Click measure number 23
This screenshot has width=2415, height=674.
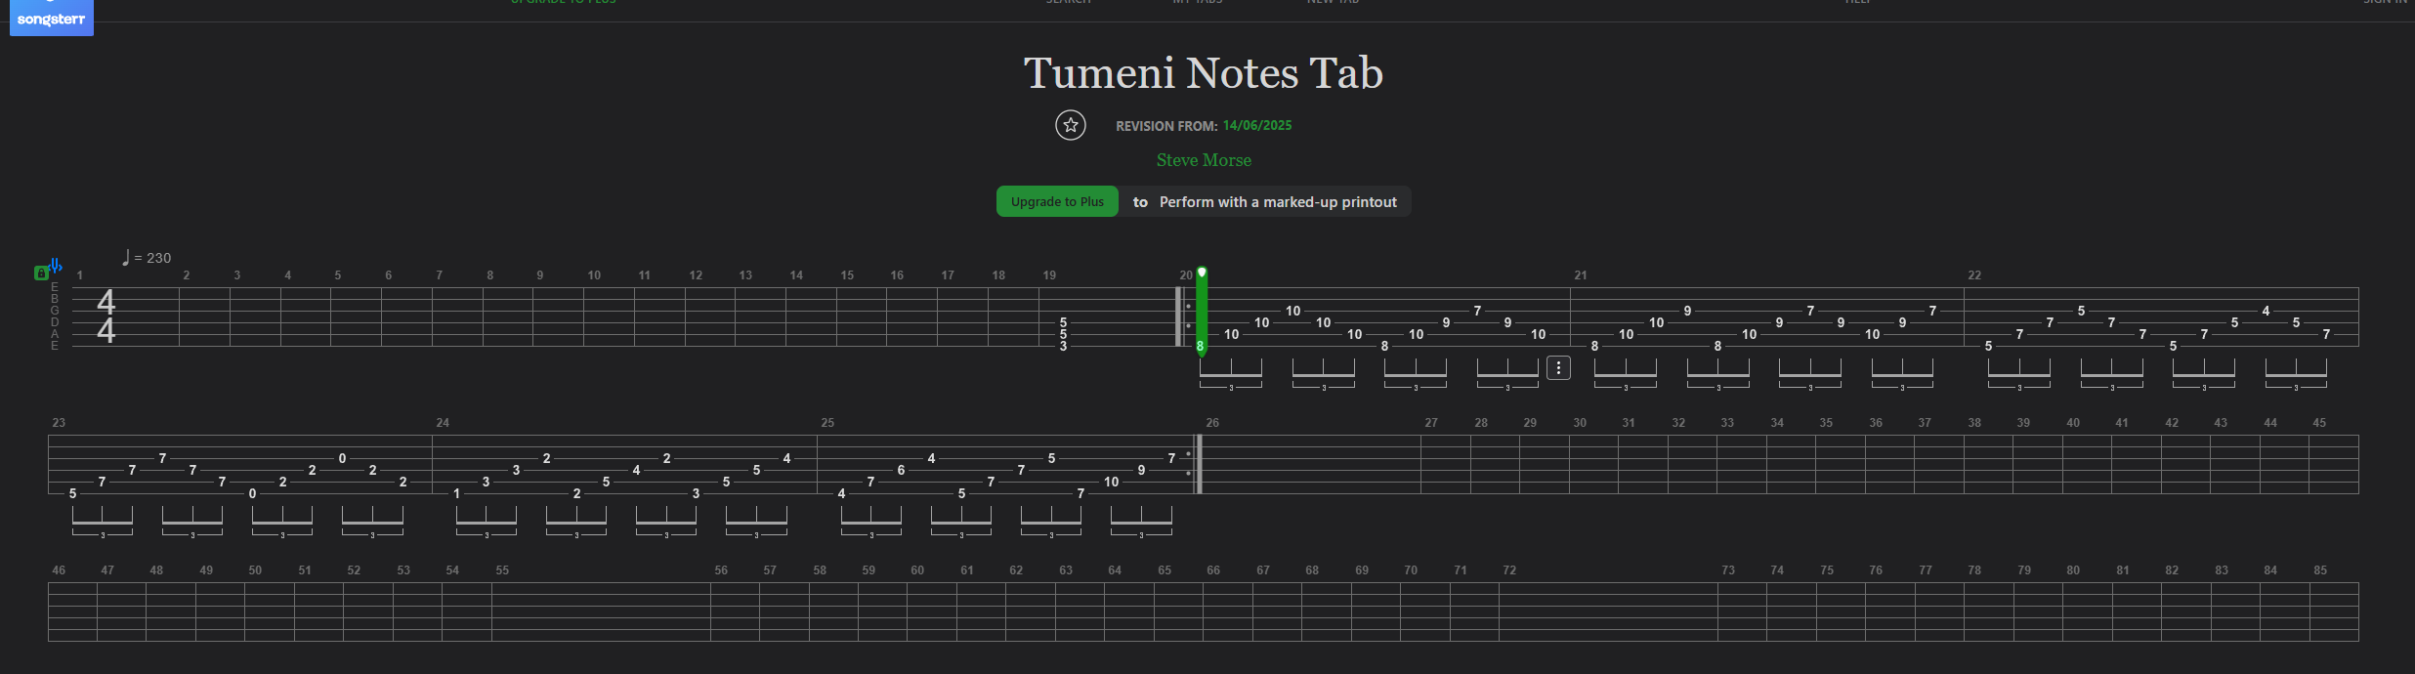[59, 423]
